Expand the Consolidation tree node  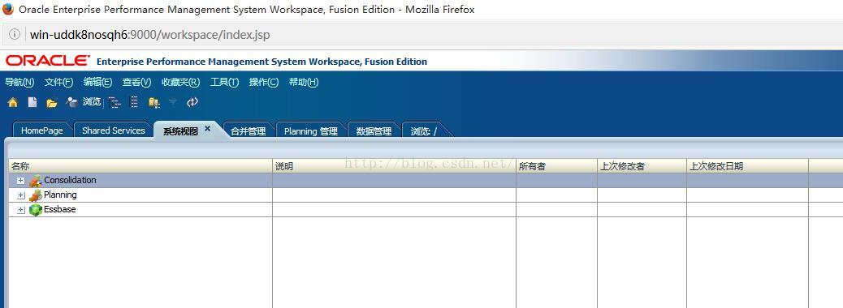(21, 181)
